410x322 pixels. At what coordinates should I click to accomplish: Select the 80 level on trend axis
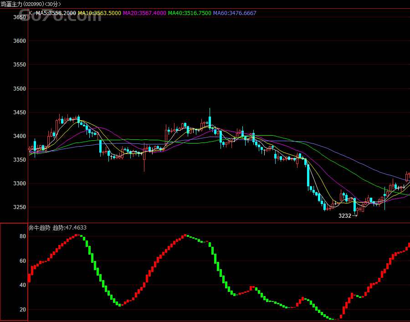tap(23, 236)
